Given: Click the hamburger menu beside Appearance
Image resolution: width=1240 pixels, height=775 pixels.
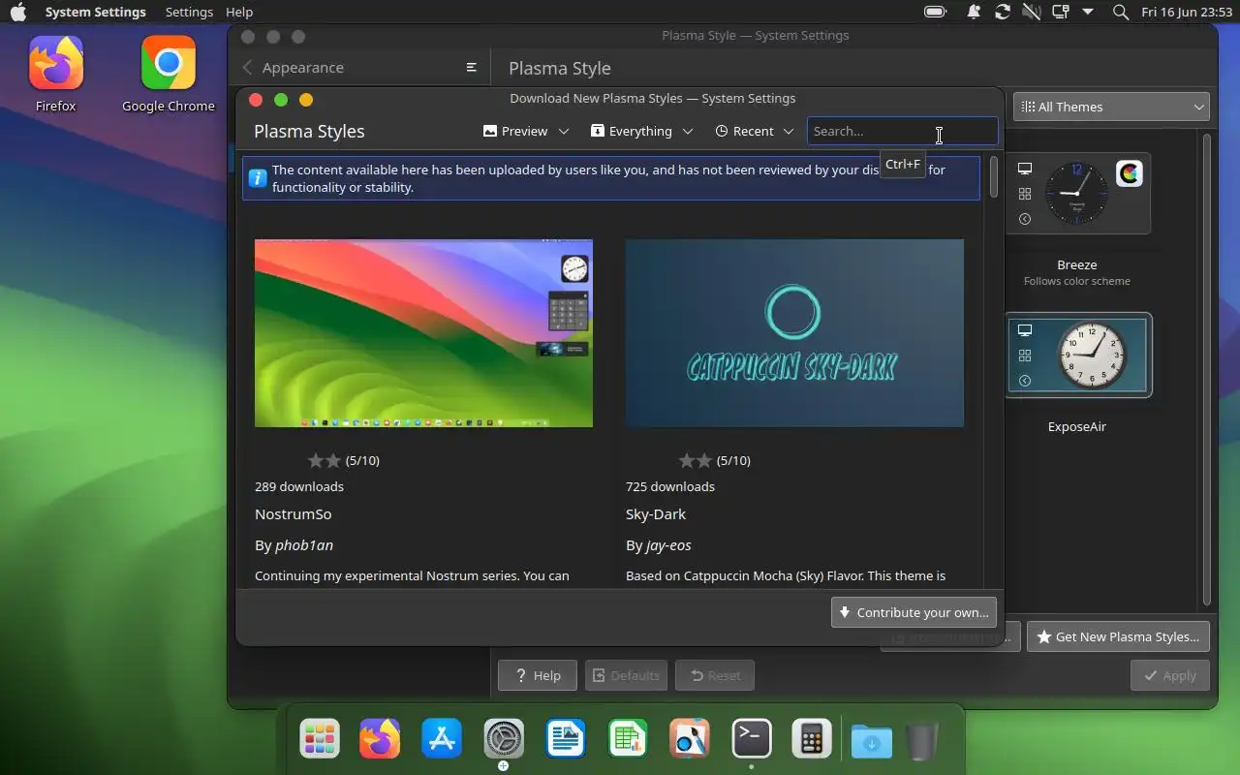Looking at the screenshot, I should coord(472,67).
